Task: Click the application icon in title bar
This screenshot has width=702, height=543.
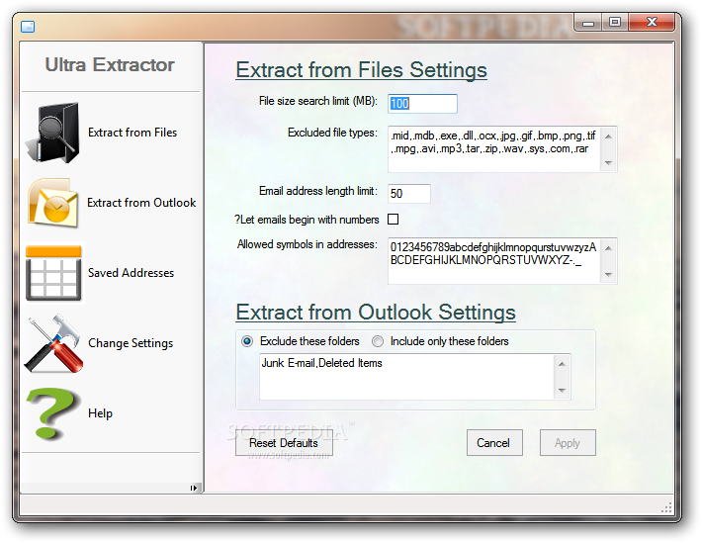Action: 28,27
